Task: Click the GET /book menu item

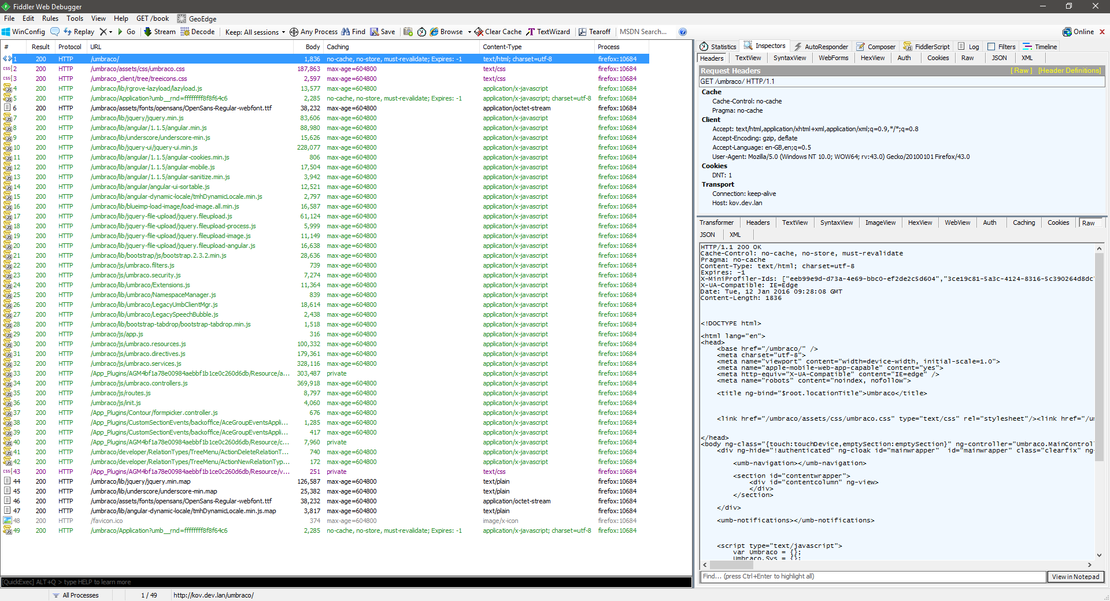Action: point(153,18)
